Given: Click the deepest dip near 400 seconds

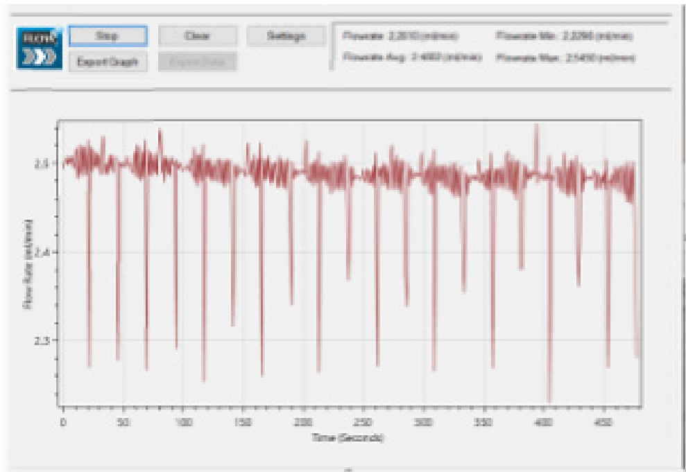Looking at the screenshot, I should point(549,399).
